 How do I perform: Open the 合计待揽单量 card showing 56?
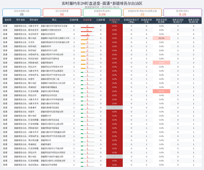[x=62, y=13]
